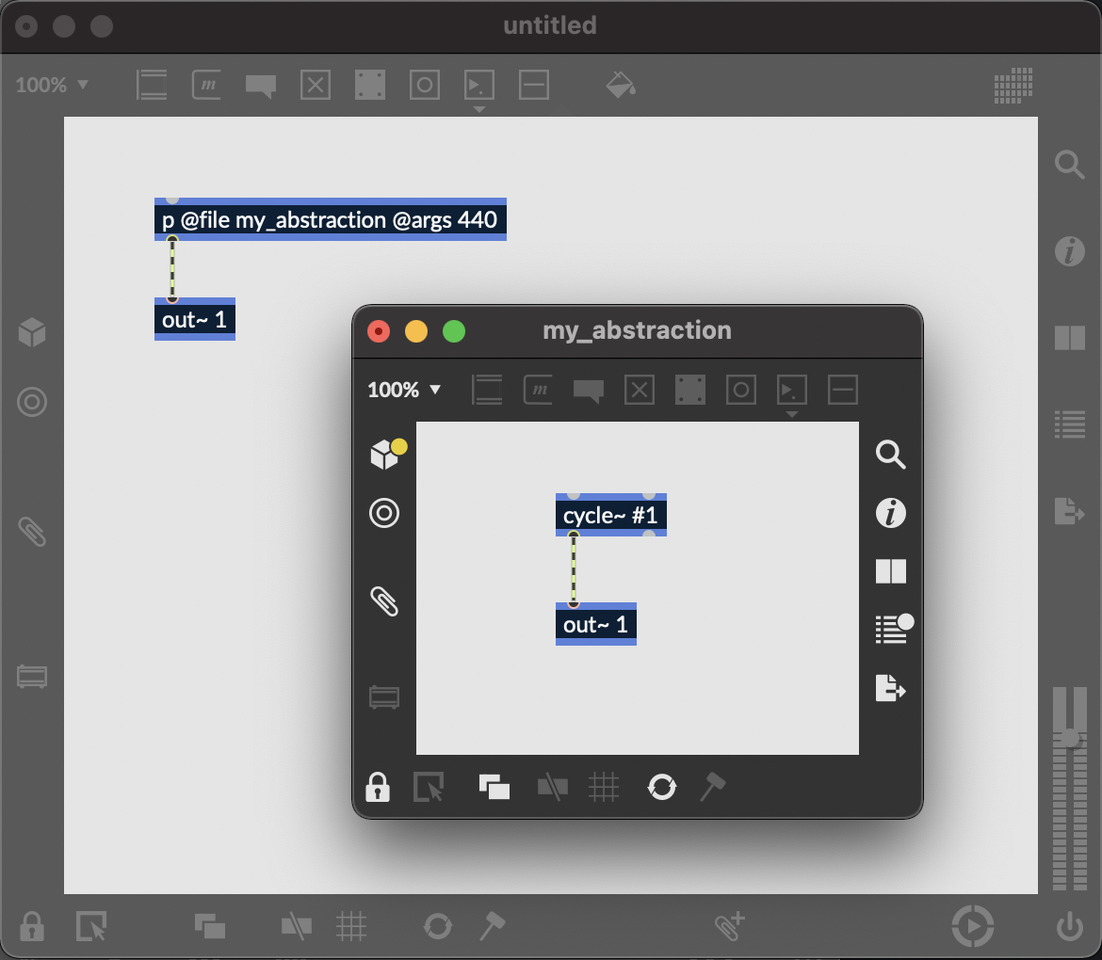The image size is (1102, 960).
Task: Select the Panel object tool
Action: pyautogui.click(x=369, y=85)
